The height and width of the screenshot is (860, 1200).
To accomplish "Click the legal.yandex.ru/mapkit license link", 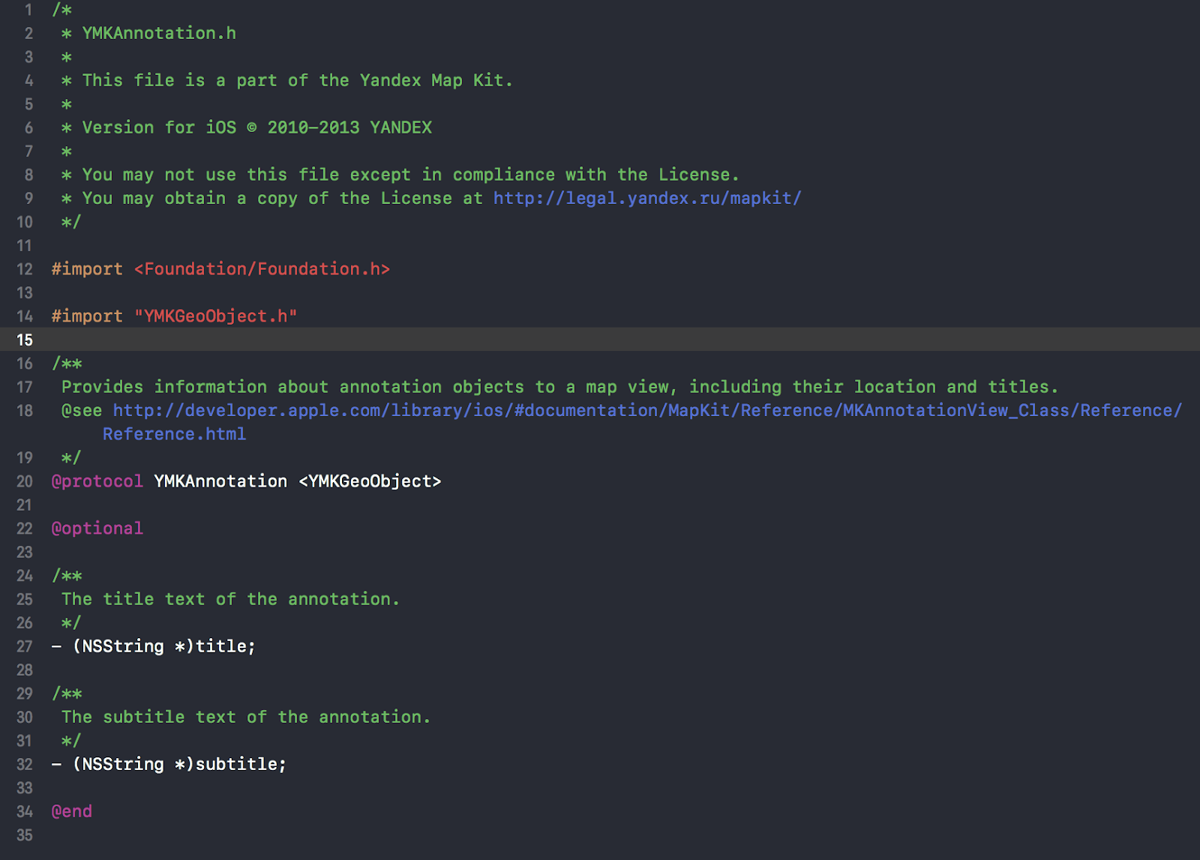I will tap(645, 198).
